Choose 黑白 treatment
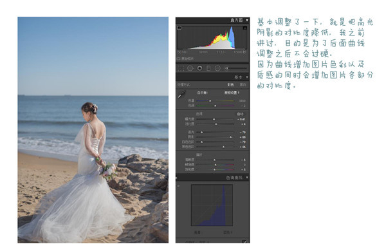Image resolution: width=386 pixels, height=244 pixels. (243, 84)
